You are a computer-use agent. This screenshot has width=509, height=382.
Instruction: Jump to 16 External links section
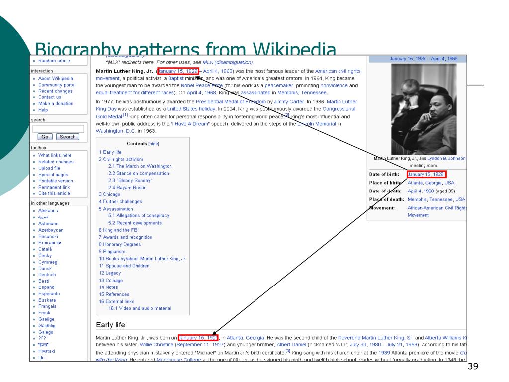[117, 302]
